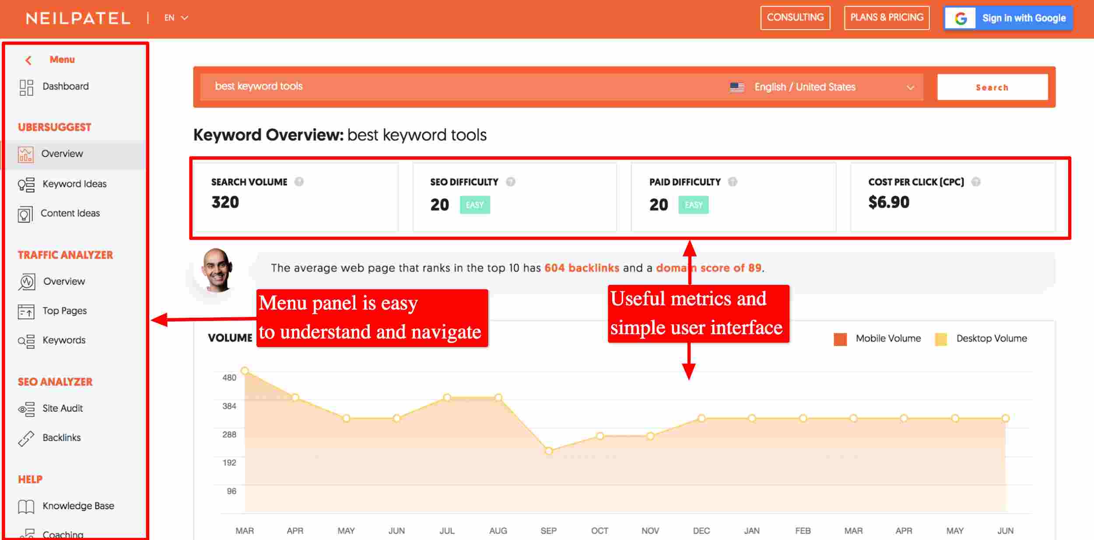The image size is (1094, 540).
Task: Click the final JUN data point on chart
Action: coord(1006,418)
